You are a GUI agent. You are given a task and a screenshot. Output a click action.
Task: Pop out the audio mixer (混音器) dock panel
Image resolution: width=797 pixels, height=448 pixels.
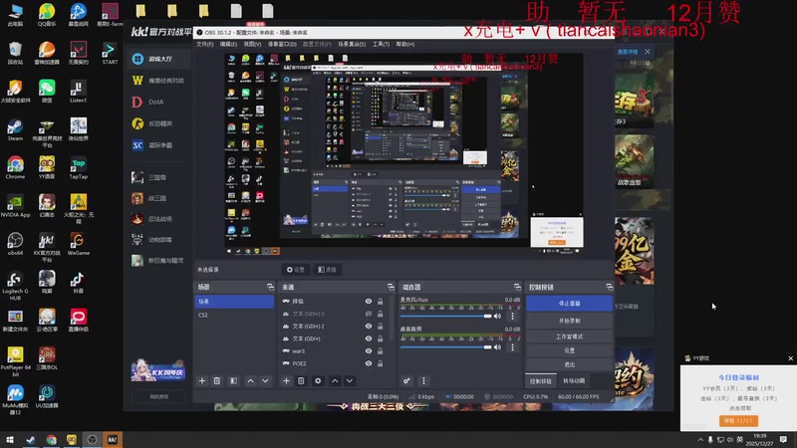517,288
